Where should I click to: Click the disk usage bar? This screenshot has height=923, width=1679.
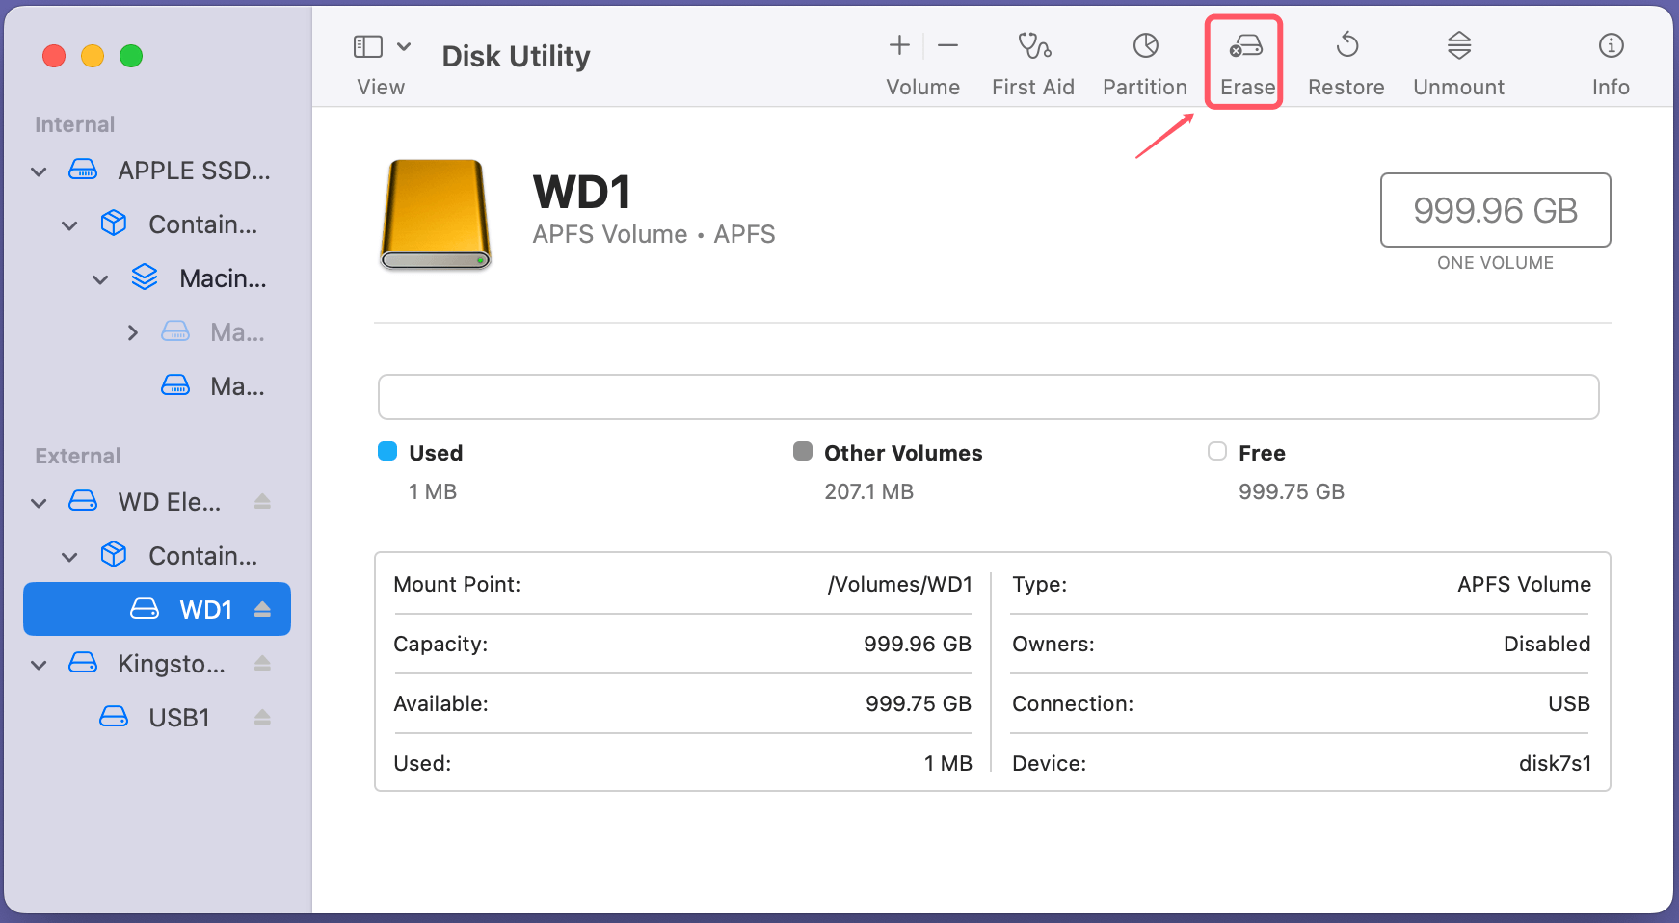988,397
